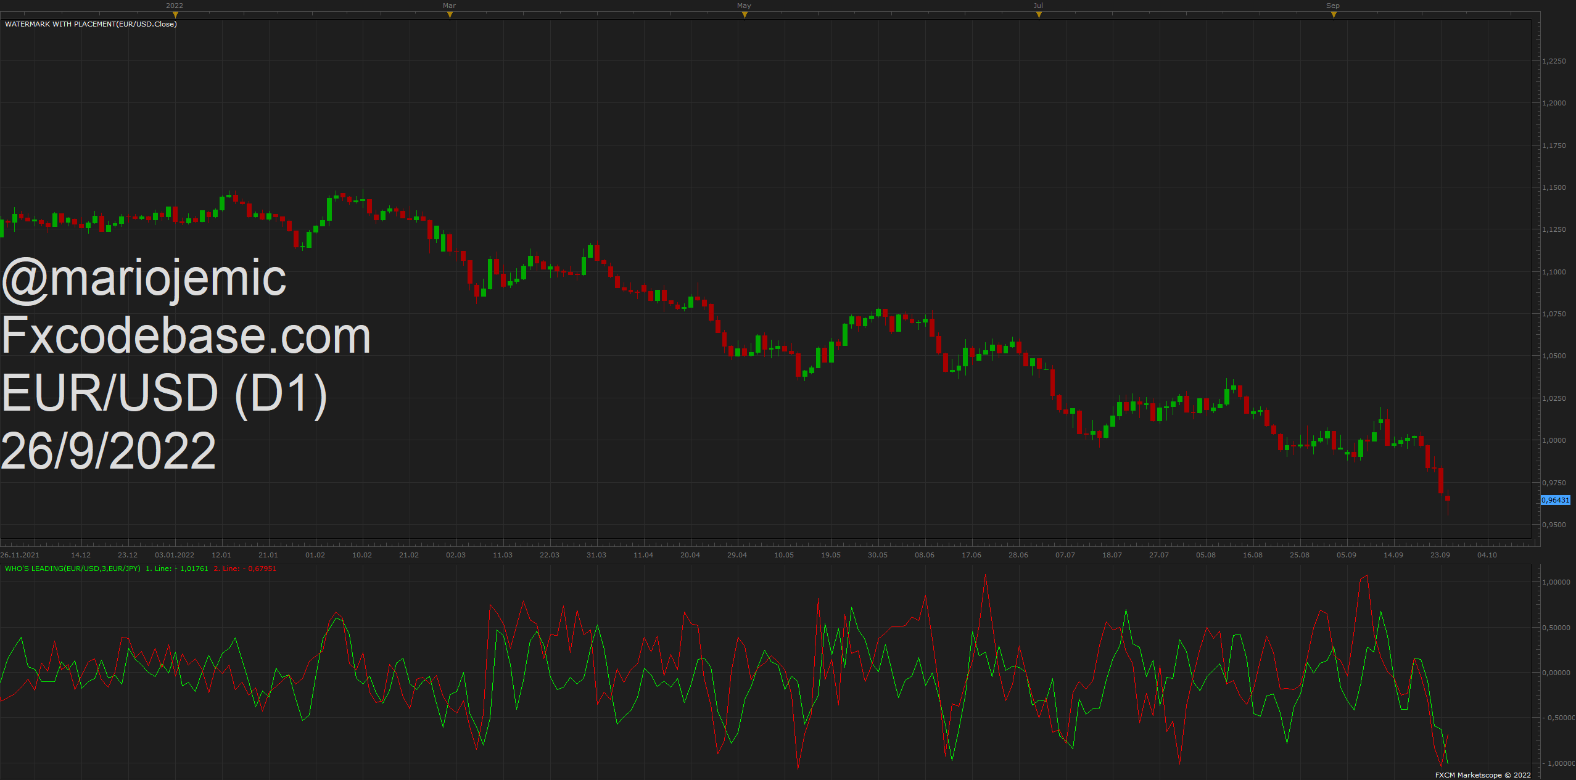Screen dimensions: 1576x780
Task: Click the 28.06 date on time axis
Action: pos(1018,555)
